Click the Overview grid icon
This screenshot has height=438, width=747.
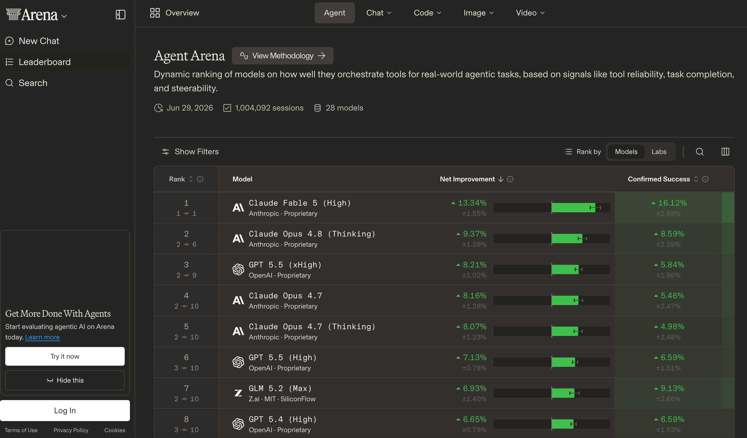[x=155, y=13]
